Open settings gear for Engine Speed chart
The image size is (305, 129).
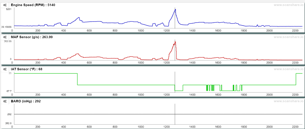(x=5, y=5)
